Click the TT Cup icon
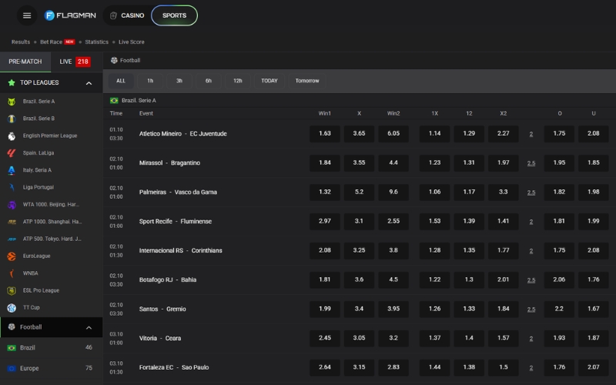The image size is (616, 385). pyautogui.click(x=12, y=307)
